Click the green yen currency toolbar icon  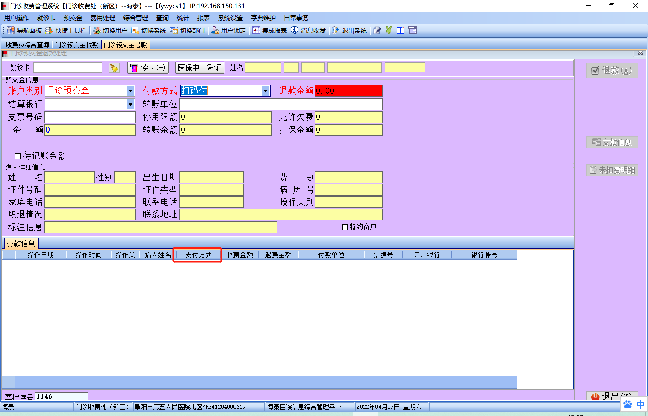click(389, 30)
